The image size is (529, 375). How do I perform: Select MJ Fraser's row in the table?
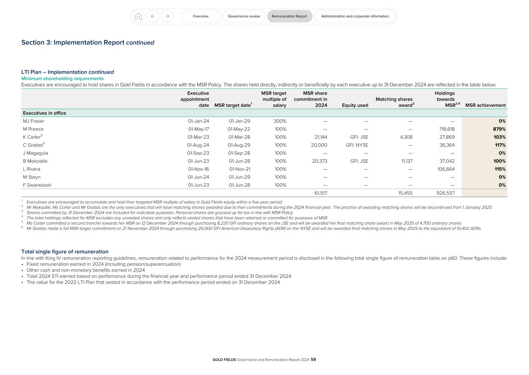[x=34, y=121]
